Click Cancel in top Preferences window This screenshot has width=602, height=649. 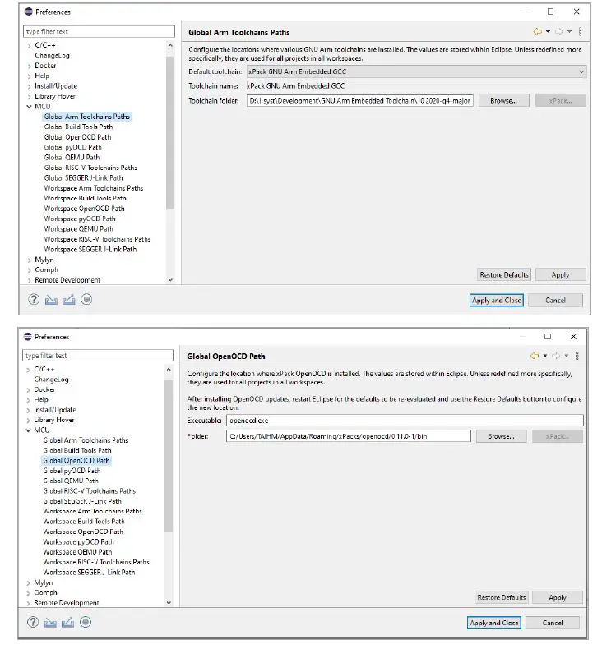pyautogui.click(x=556, y=301)
